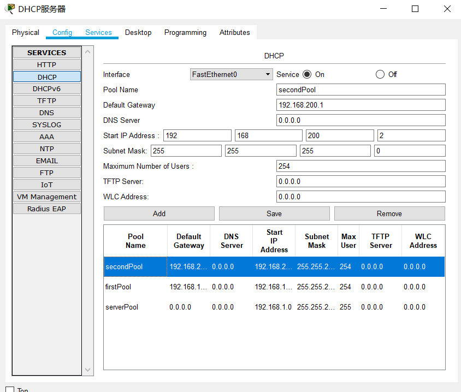Select the serverPool table row
This screenshot has width=461, height=392.
click(x=274, y=307)
